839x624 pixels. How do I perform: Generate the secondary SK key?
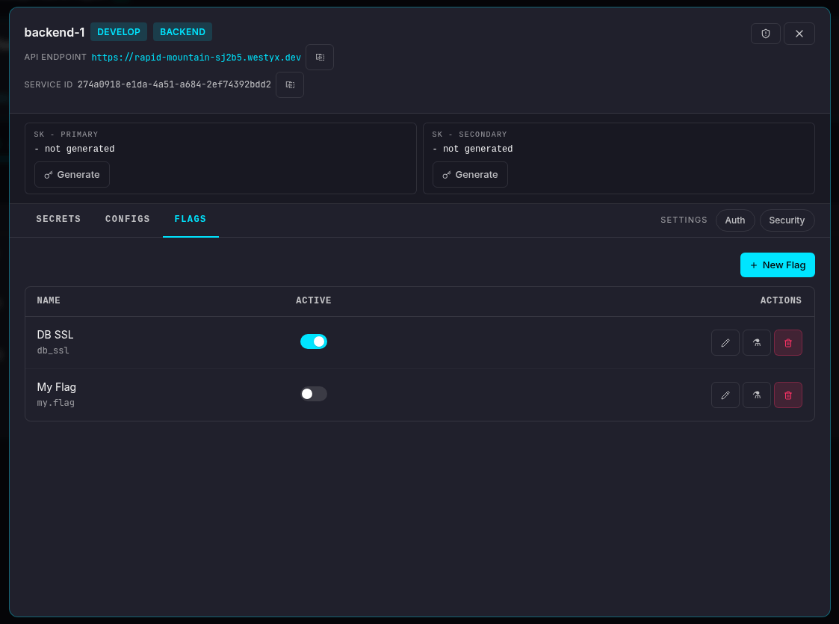470,175
